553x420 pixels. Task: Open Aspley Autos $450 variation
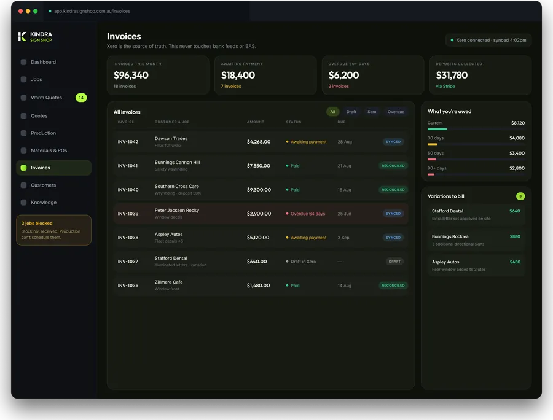pyautogui.click(x=476, y=265)
